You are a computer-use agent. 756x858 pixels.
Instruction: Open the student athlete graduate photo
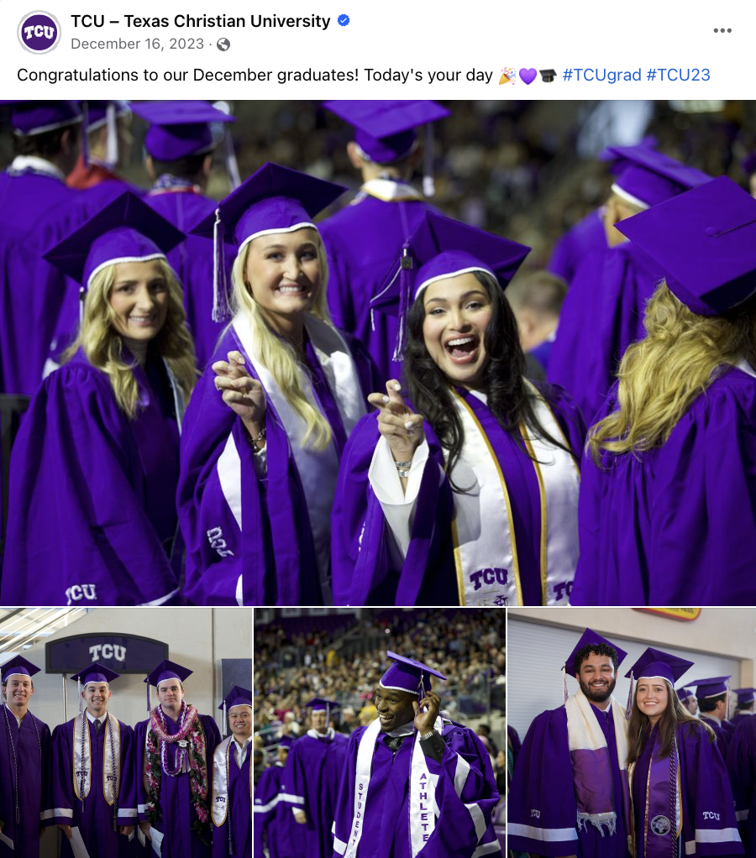pos(380,733)
